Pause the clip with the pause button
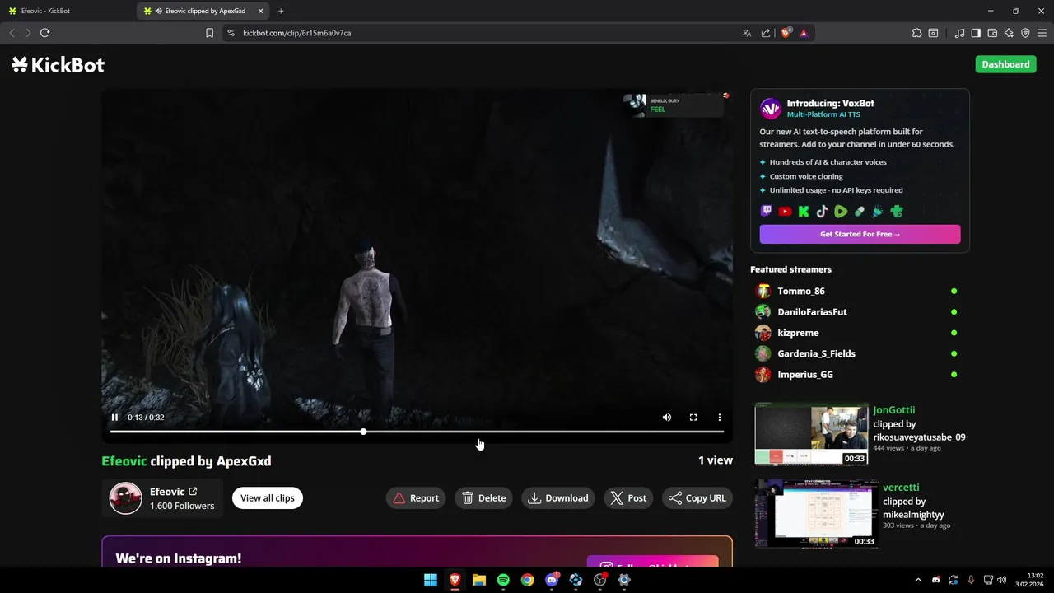Screen dimensions: 1054x593 click(x=114, y=418)
